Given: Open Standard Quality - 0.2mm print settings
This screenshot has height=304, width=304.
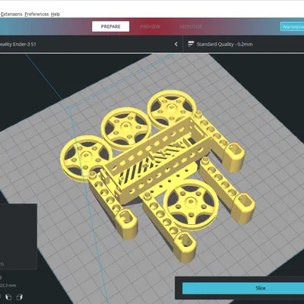Looking at the screenshot, I should coord(243,44).
